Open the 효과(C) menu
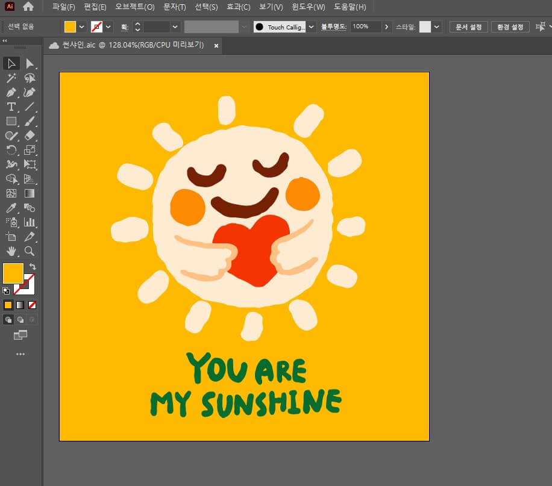Image resolution: width=552 pixels, height=486 pixels. click(239, 7)
